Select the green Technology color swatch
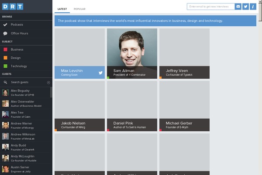 pyautogui.click(x=5, y=66)
